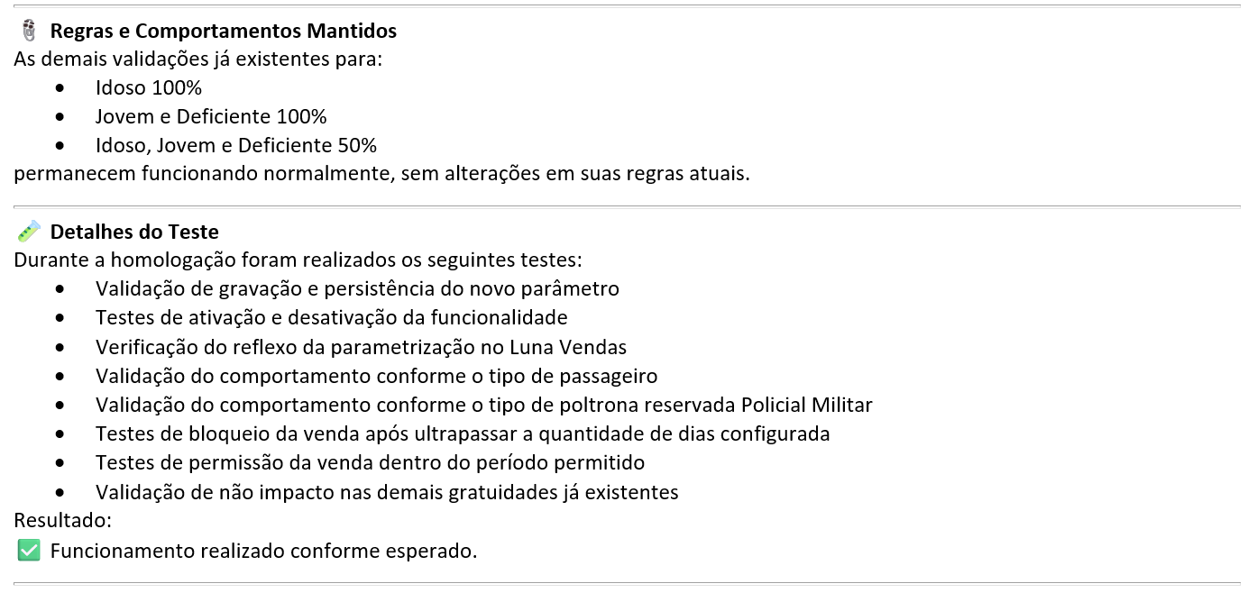Click the line about poltrona reservada Policial Militar

(484, 405)
